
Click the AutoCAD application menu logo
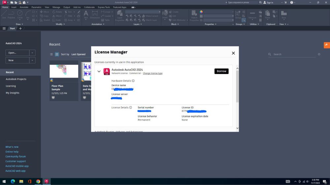click(x=4, y=2)
